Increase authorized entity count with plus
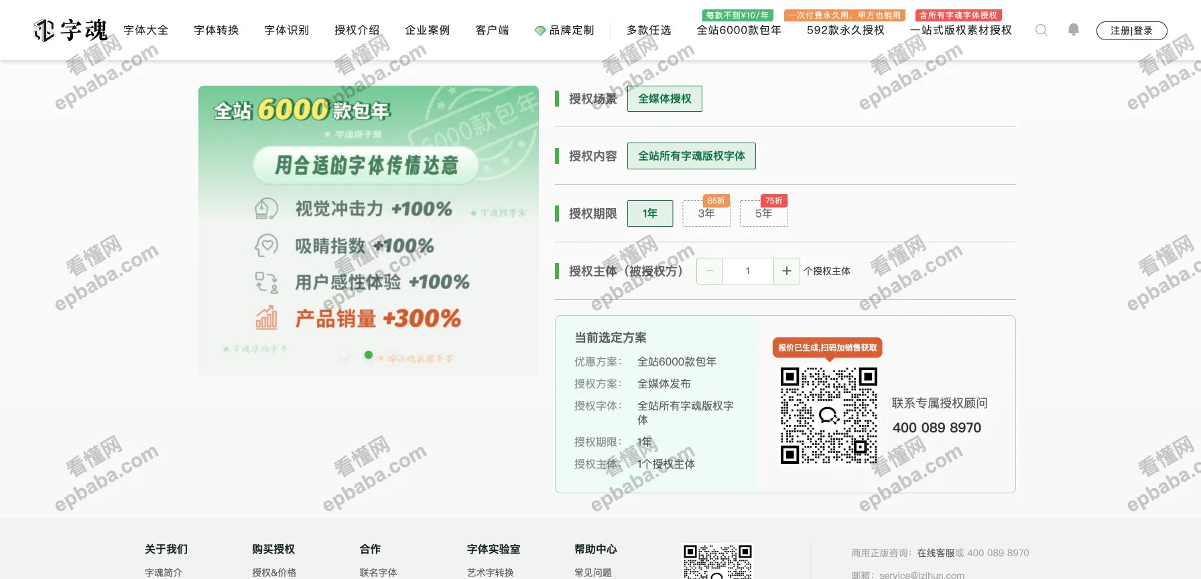This screenshot has width=1201, height=579. tap(786, 271)
